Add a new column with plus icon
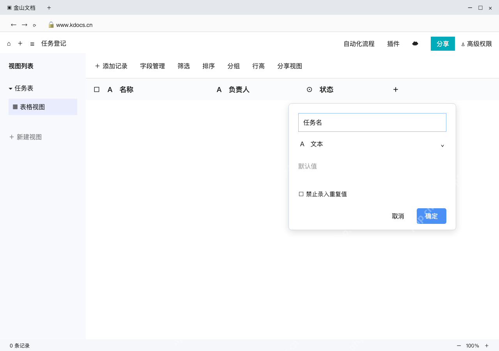Image resolution: width=499 pixels, height=351 pixels. [x=396, y=90]
